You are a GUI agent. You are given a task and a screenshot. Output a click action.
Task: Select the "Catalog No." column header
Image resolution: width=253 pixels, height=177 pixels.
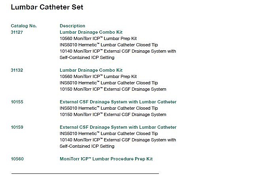[24, 26]
